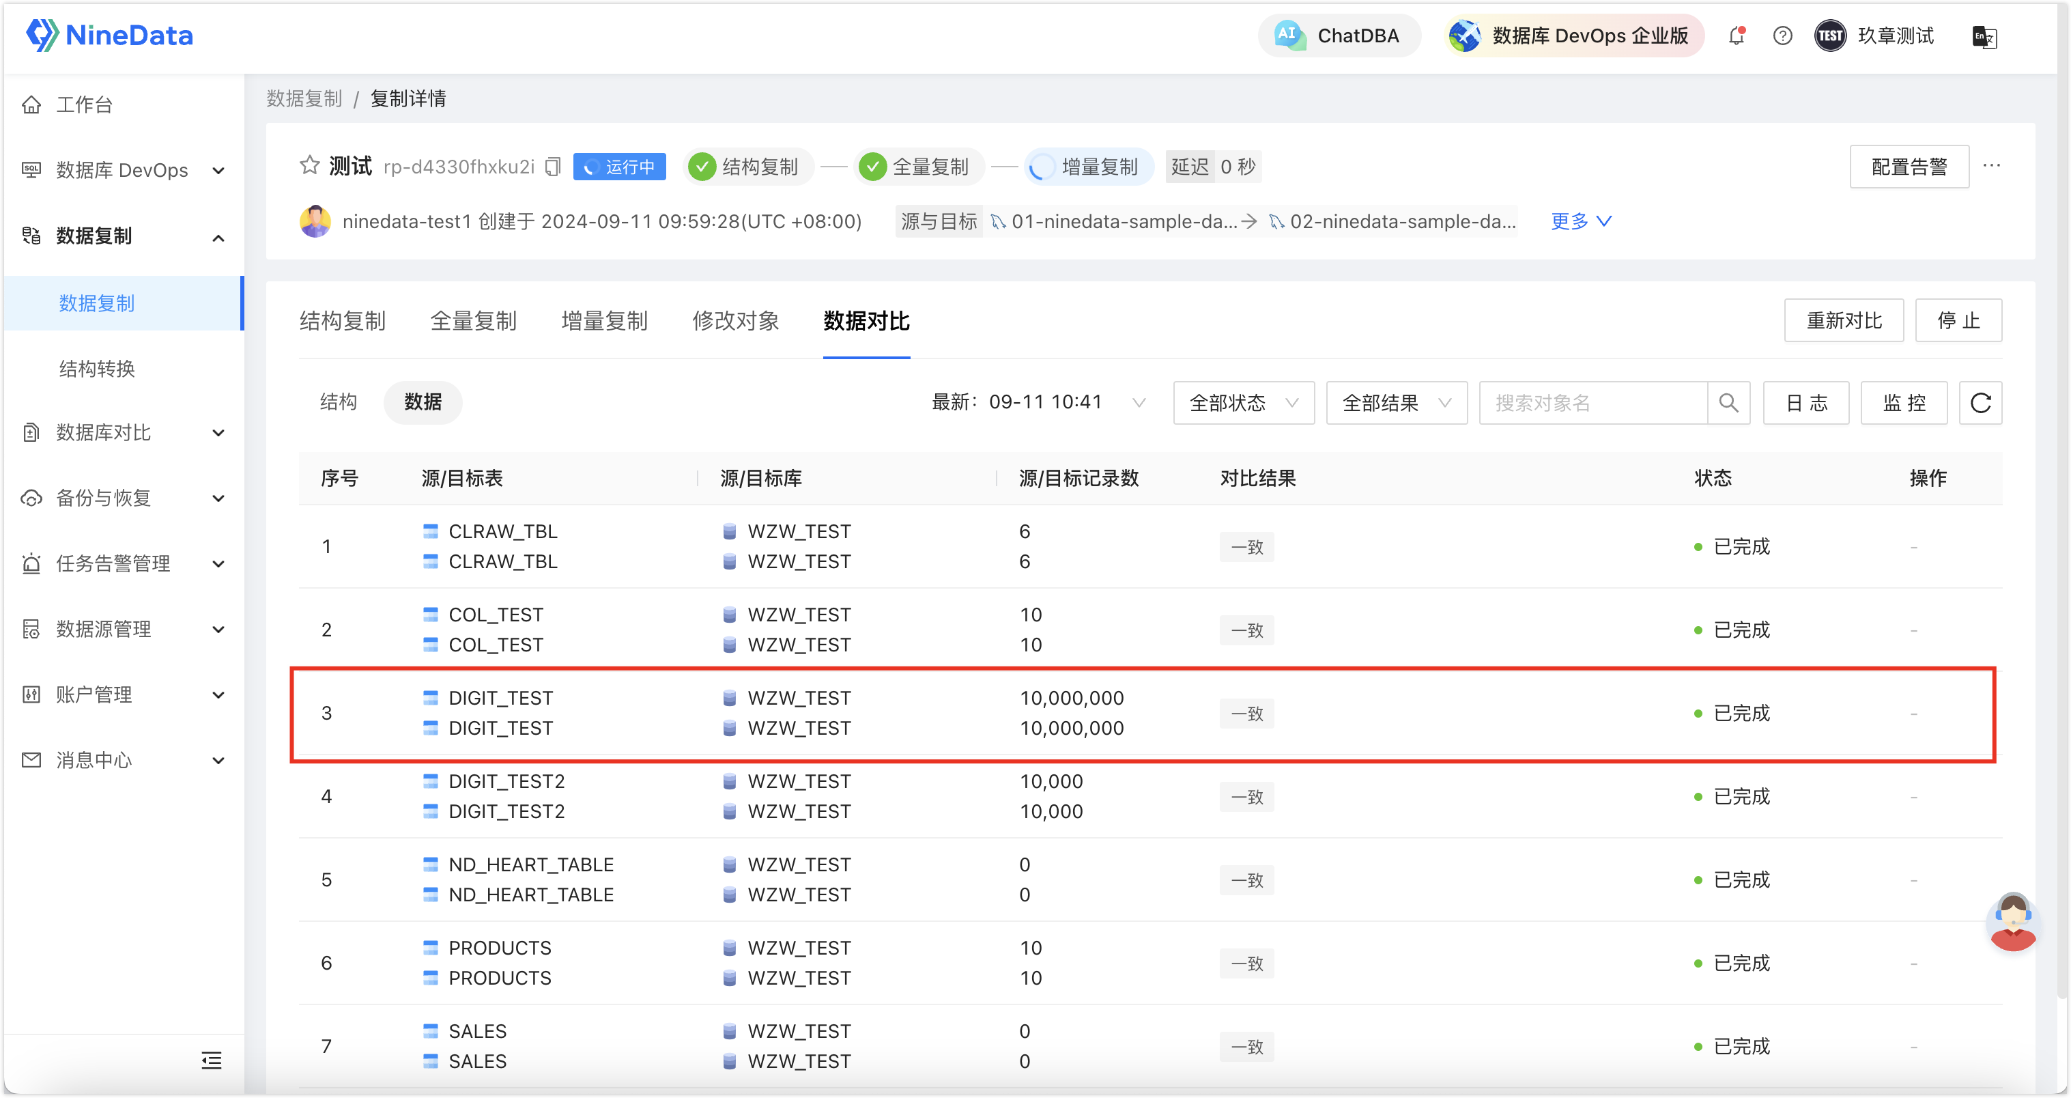This screenshot has height=1098, width=2071.
Task: Expand the 数据库对比 sidebar menu
Action: (x=122, y=432)
